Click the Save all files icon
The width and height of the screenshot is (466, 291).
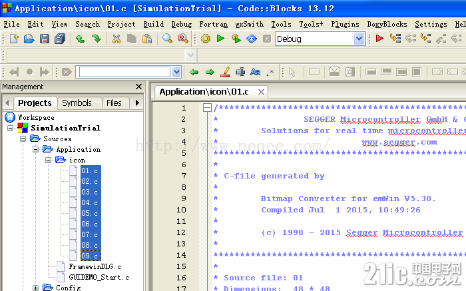60,39
